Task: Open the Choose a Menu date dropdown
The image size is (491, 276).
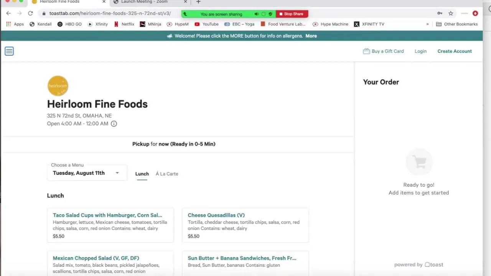Action: coord(87,173)
